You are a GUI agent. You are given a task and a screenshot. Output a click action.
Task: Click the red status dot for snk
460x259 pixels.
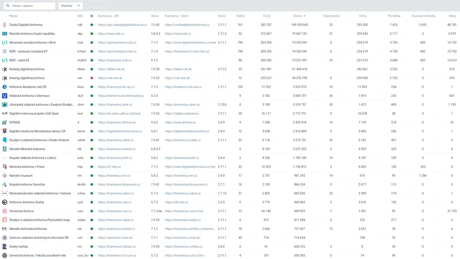point(92,78)
